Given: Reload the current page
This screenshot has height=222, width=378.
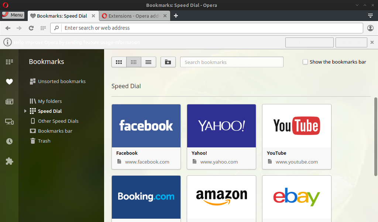Looking at the screenshot, I should pos(31,28).
